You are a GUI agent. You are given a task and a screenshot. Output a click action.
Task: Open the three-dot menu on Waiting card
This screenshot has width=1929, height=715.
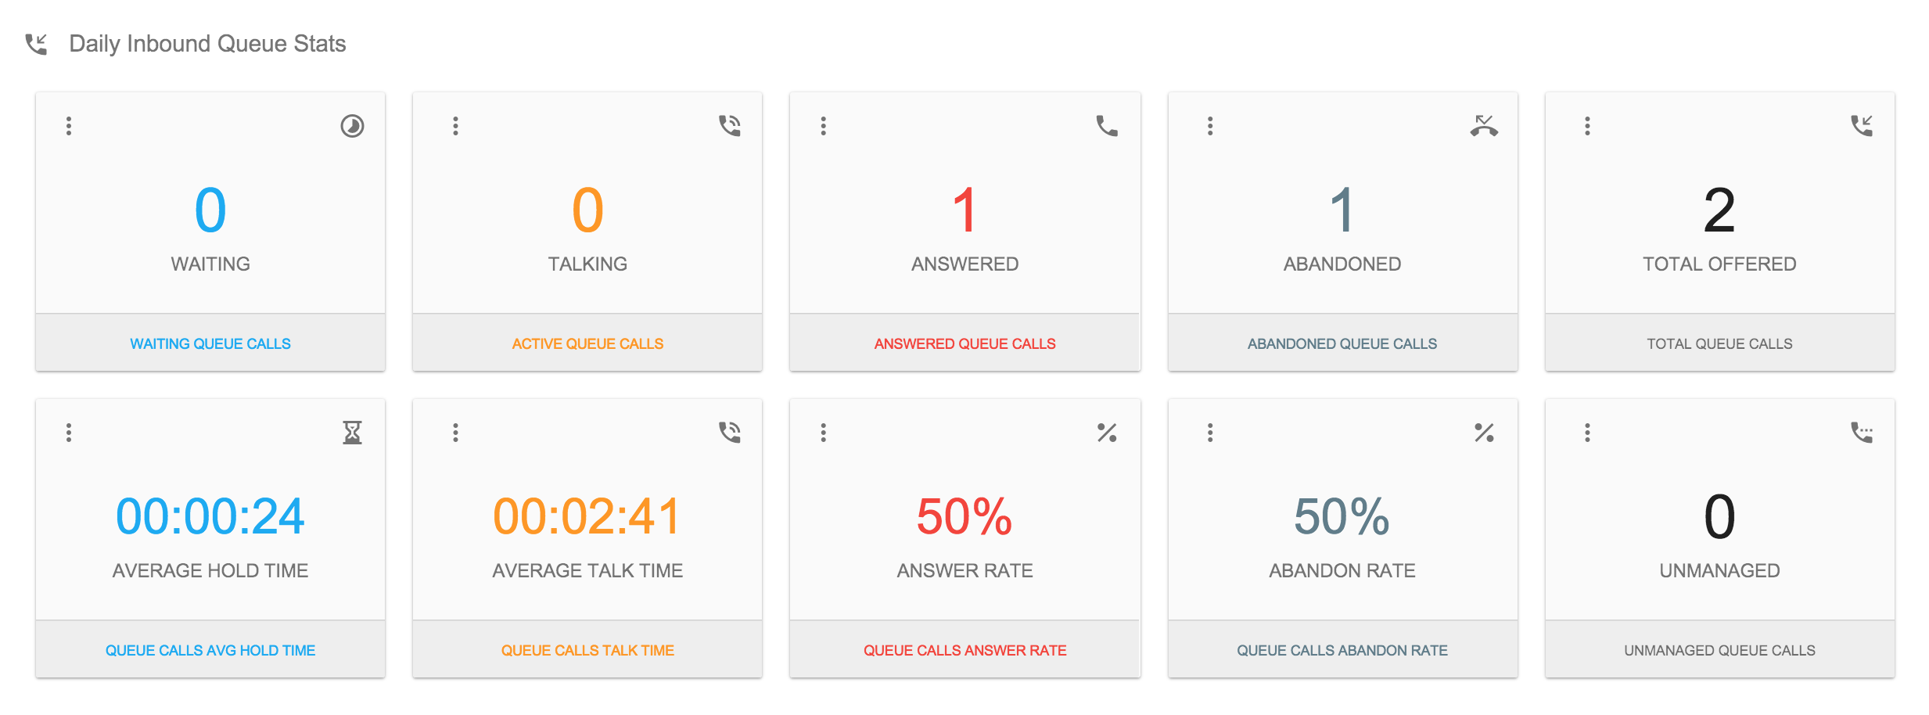pyautogui.click(x=69, y=126)
